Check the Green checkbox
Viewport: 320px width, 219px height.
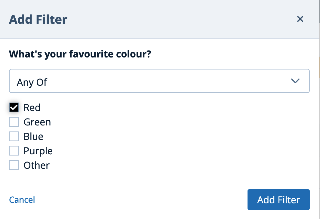point(14,122)
